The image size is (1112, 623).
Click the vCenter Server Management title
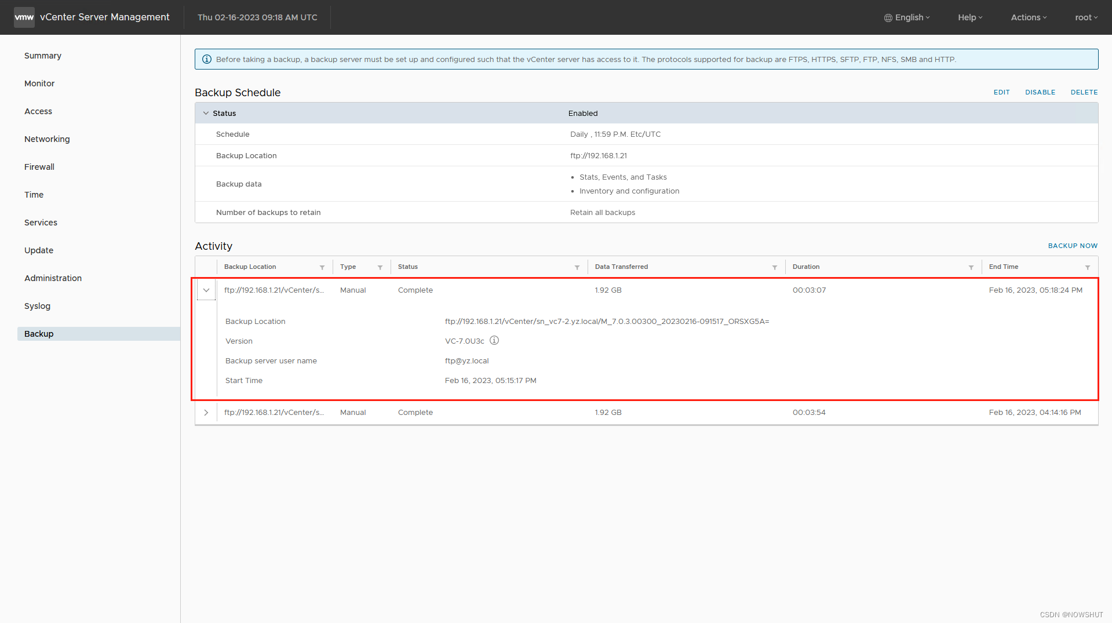point(105,17)
